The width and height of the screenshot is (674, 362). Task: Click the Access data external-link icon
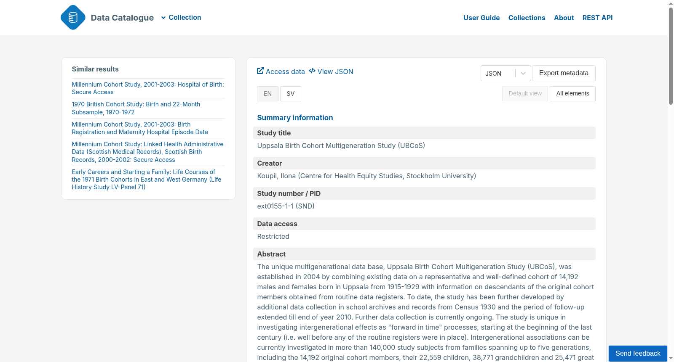tap(260, 71)
